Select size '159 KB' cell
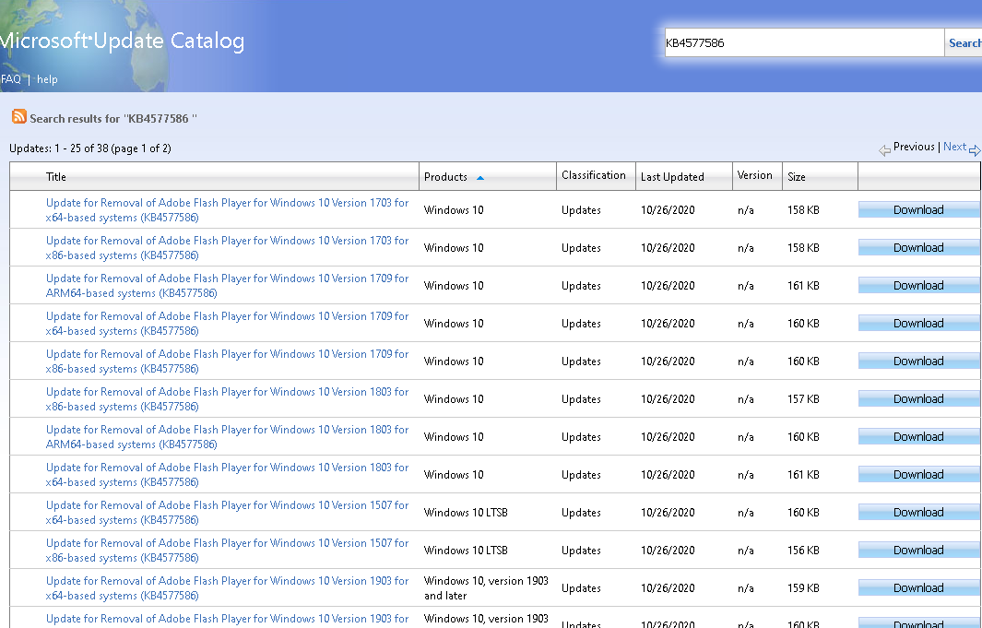The height and width of the screenshot is (628, 982). [803, 588]
